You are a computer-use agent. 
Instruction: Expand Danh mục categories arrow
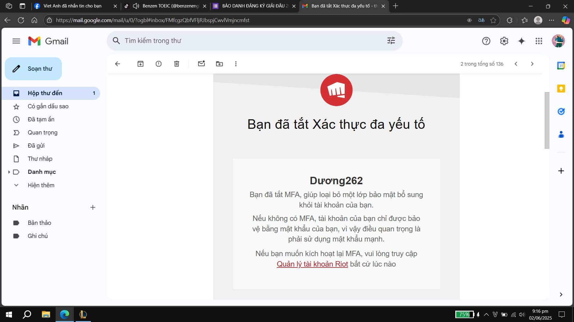pos(9,172)
